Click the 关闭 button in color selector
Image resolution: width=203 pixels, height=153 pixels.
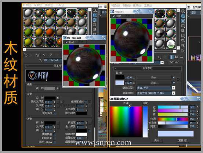157,140
